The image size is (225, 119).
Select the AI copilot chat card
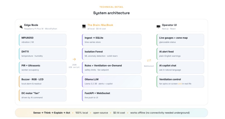click(180, 68)
